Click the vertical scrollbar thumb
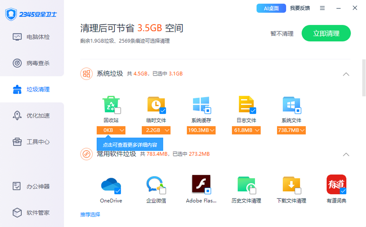The height and width of the screenshot is (227, 366). click(364, 78)
